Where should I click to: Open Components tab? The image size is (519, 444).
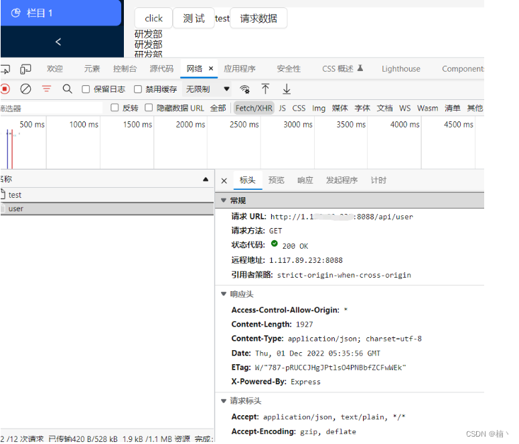[463, 69]
